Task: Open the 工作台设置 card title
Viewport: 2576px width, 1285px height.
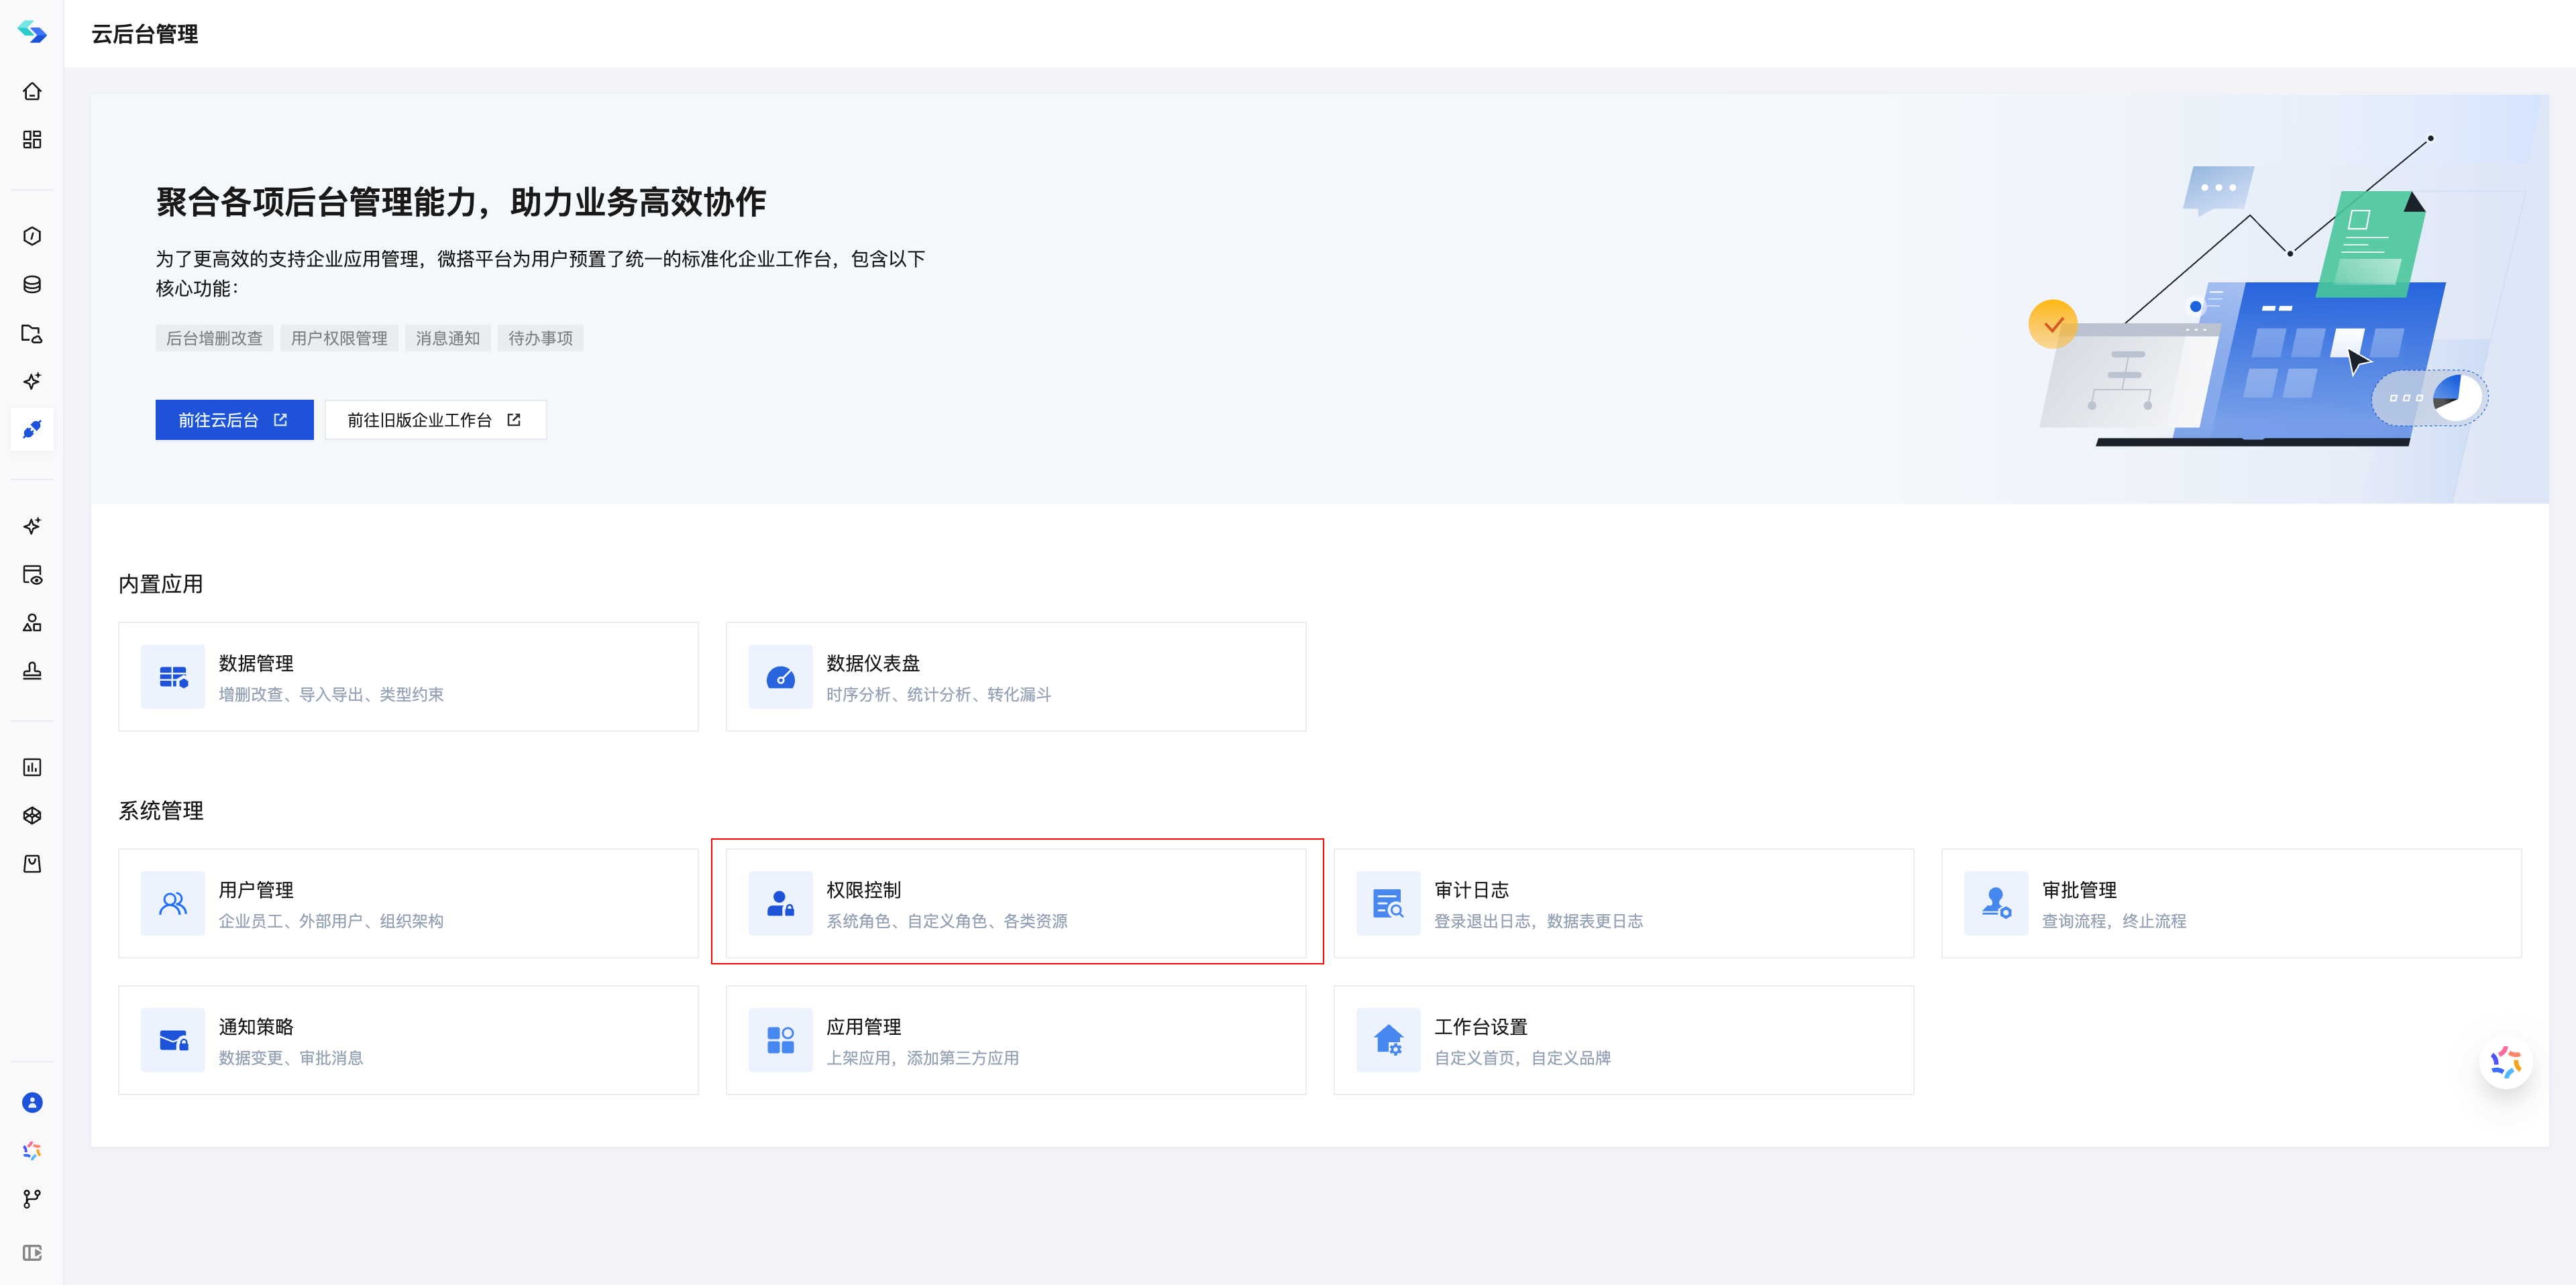Action: click(x=1481, y=1027)
